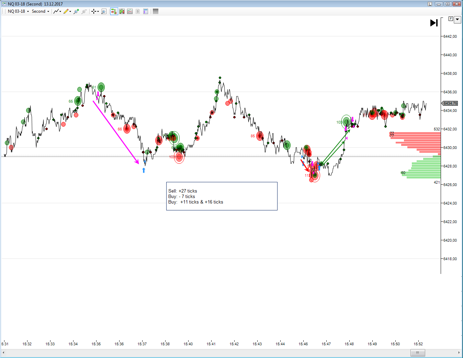Open the candlestick indicators icon
Screen dimensions: 463x358
[122, 11]
